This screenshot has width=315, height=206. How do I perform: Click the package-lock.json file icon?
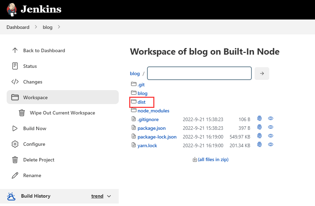(134, 136)
